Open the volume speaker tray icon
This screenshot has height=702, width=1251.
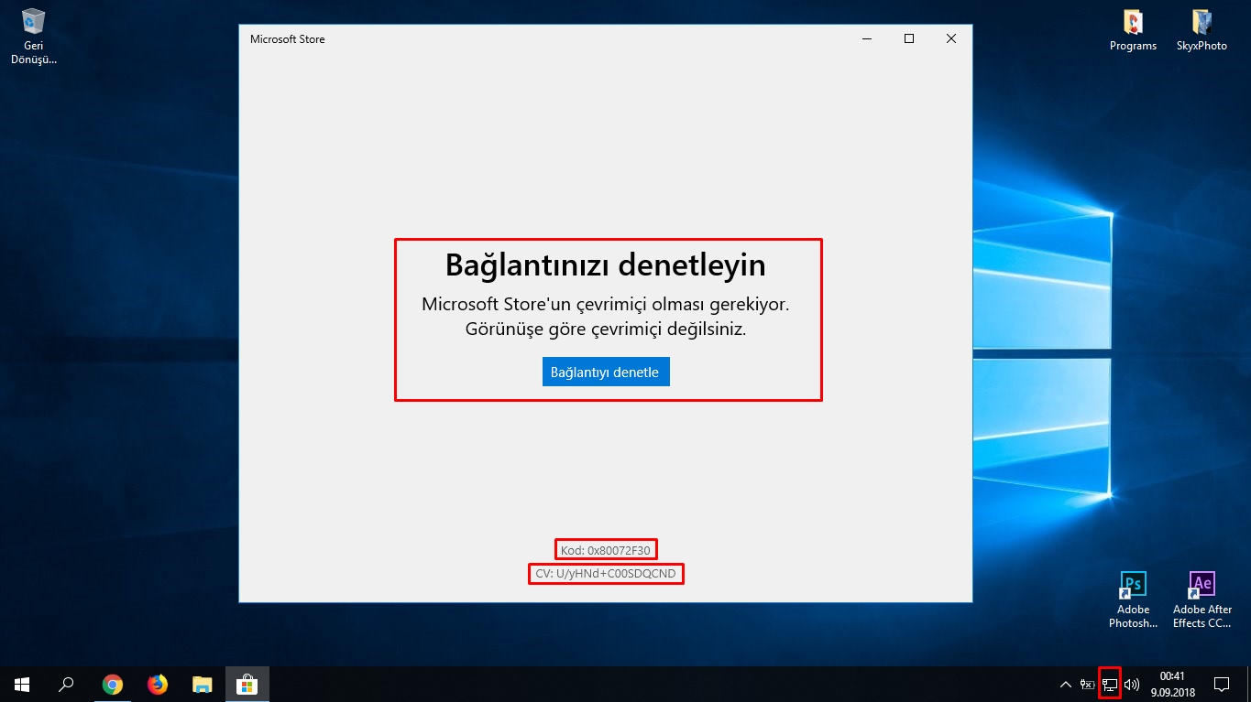[1131, 684]
